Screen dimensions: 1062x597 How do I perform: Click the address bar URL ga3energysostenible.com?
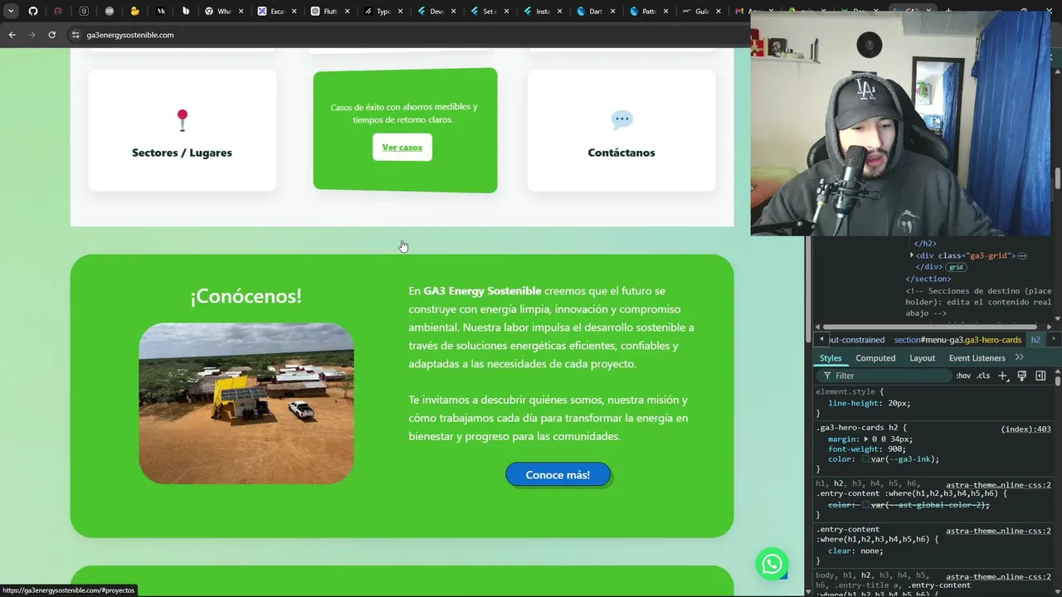coord(130,35)
